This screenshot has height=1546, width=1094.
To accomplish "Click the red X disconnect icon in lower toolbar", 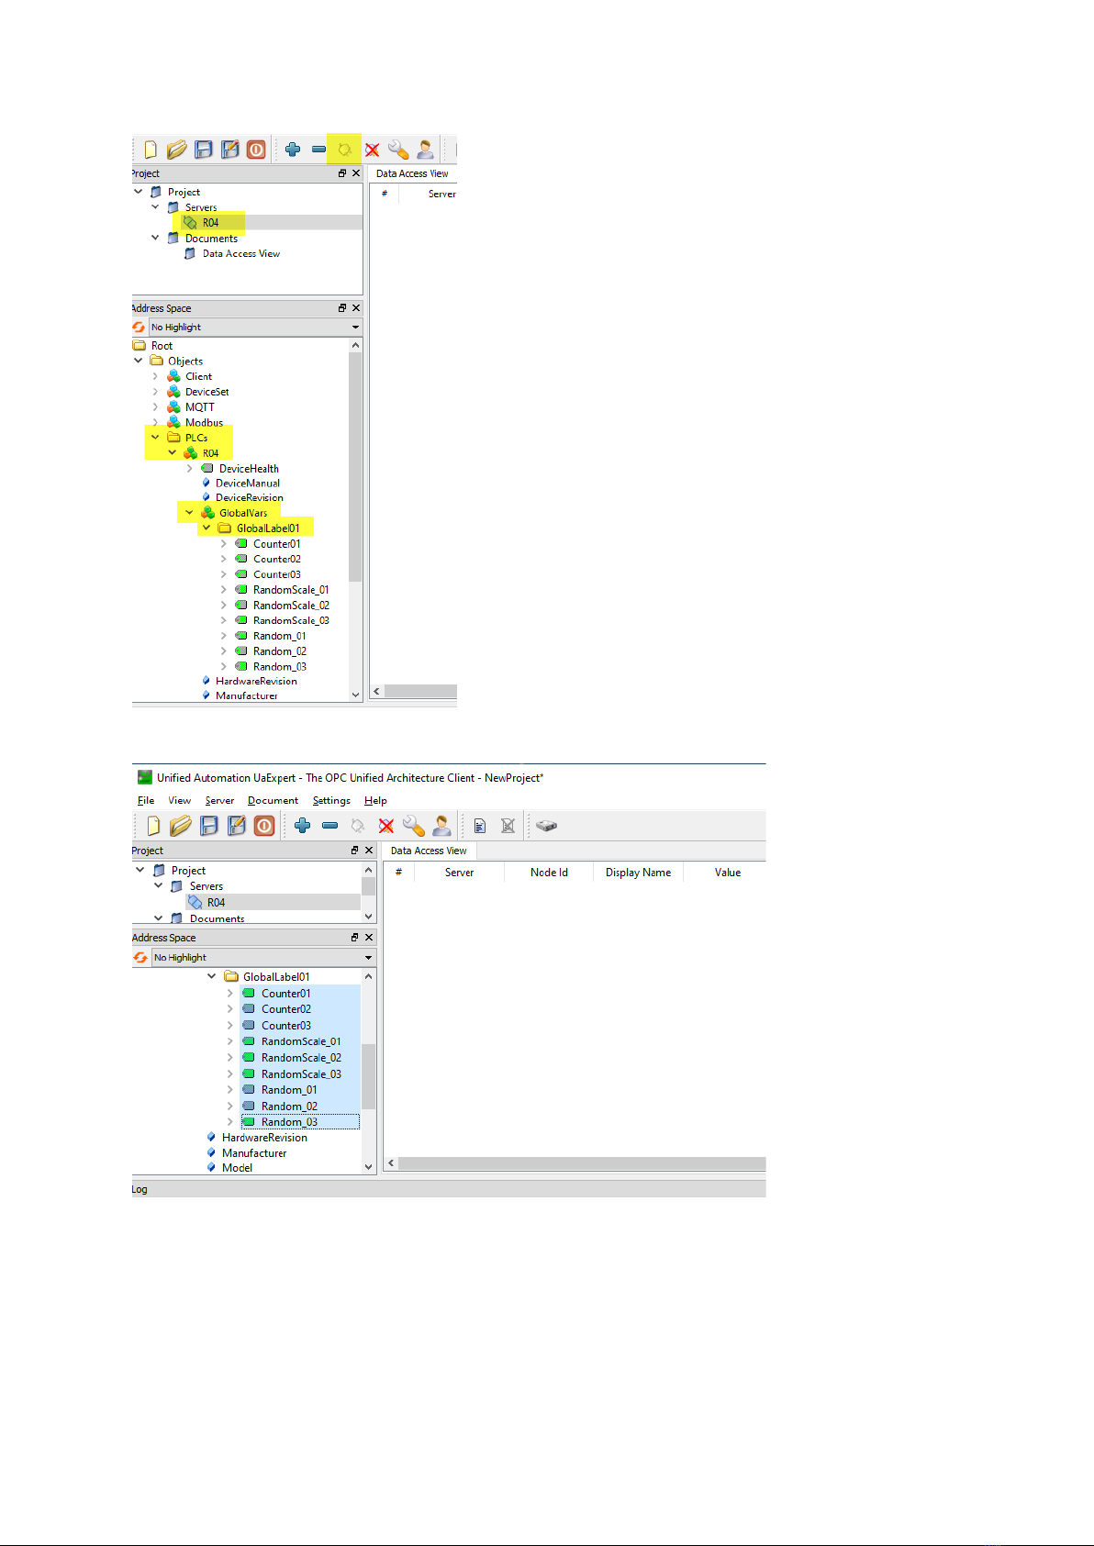I will point(386,826).
